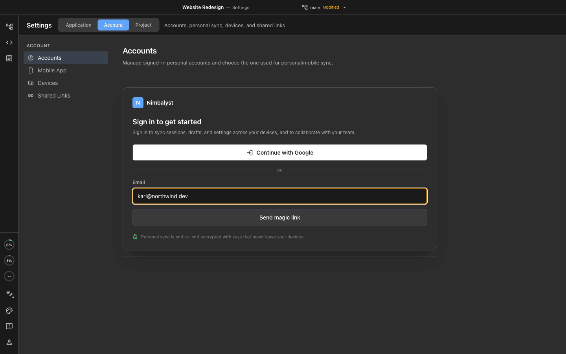Viewport: 566px width, 354px height.
Task: Click the 8% usage ring indicator
Action: coord(9,245)
